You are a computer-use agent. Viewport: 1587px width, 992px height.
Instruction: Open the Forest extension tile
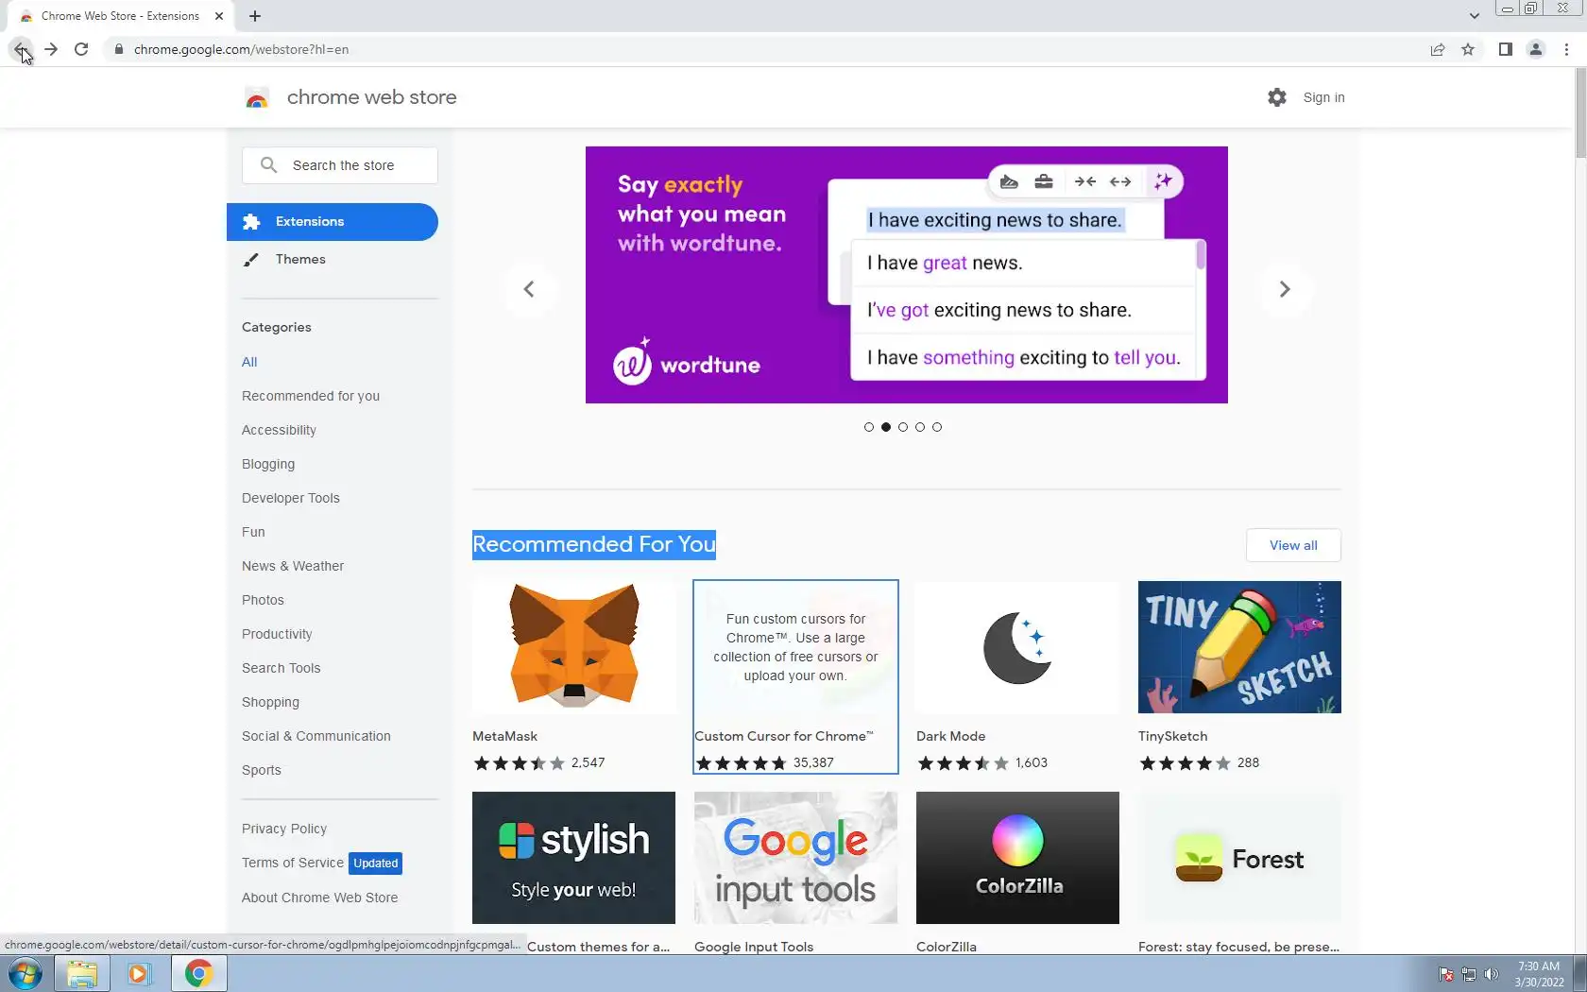[1239, 858]
